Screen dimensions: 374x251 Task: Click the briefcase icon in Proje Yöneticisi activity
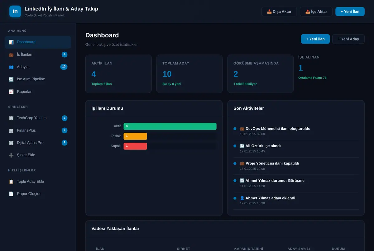point(242,163)
